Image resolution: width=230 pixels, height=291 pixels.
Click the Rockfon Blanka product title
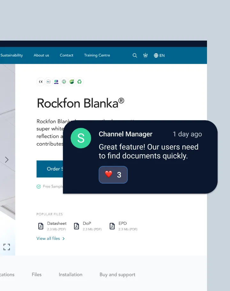tap(80, 103)
